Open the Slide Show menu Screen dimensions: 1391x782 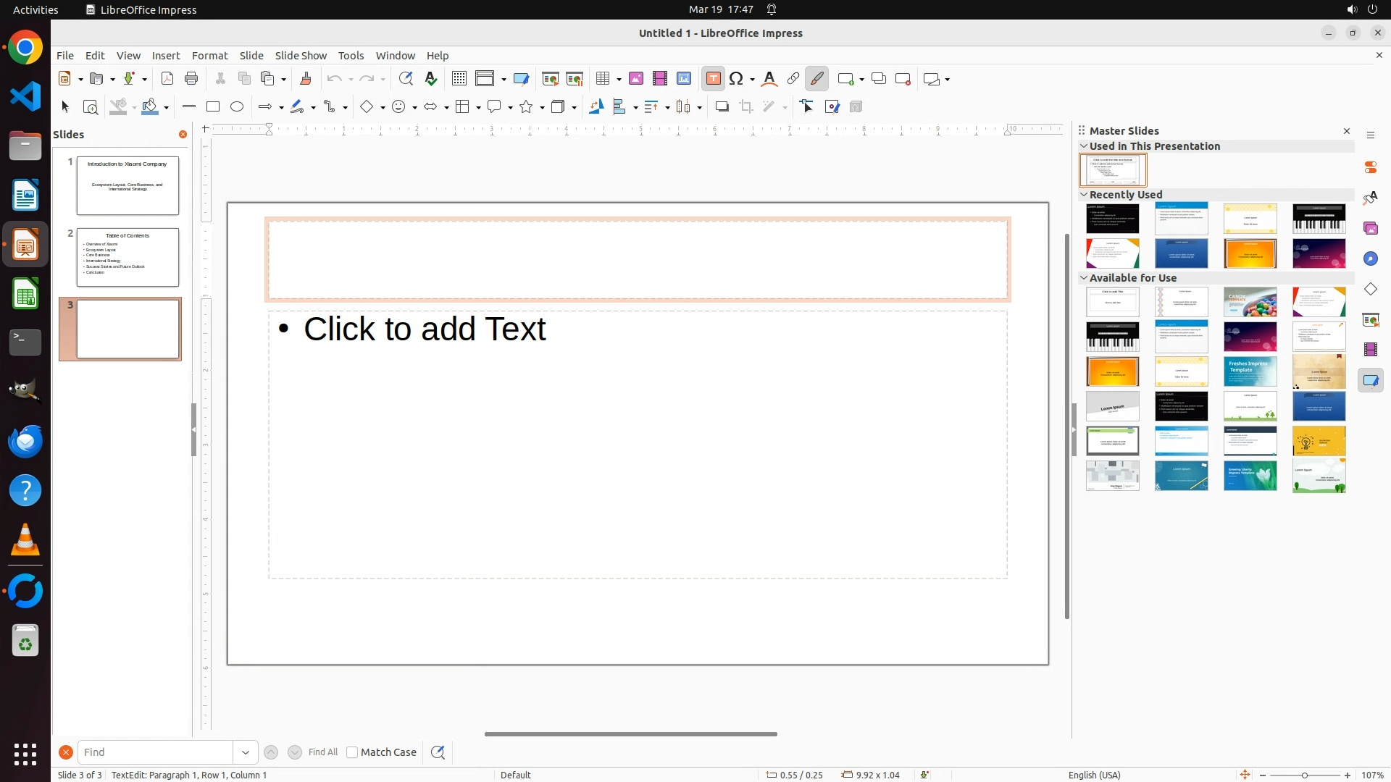click(x=301, y=56)
